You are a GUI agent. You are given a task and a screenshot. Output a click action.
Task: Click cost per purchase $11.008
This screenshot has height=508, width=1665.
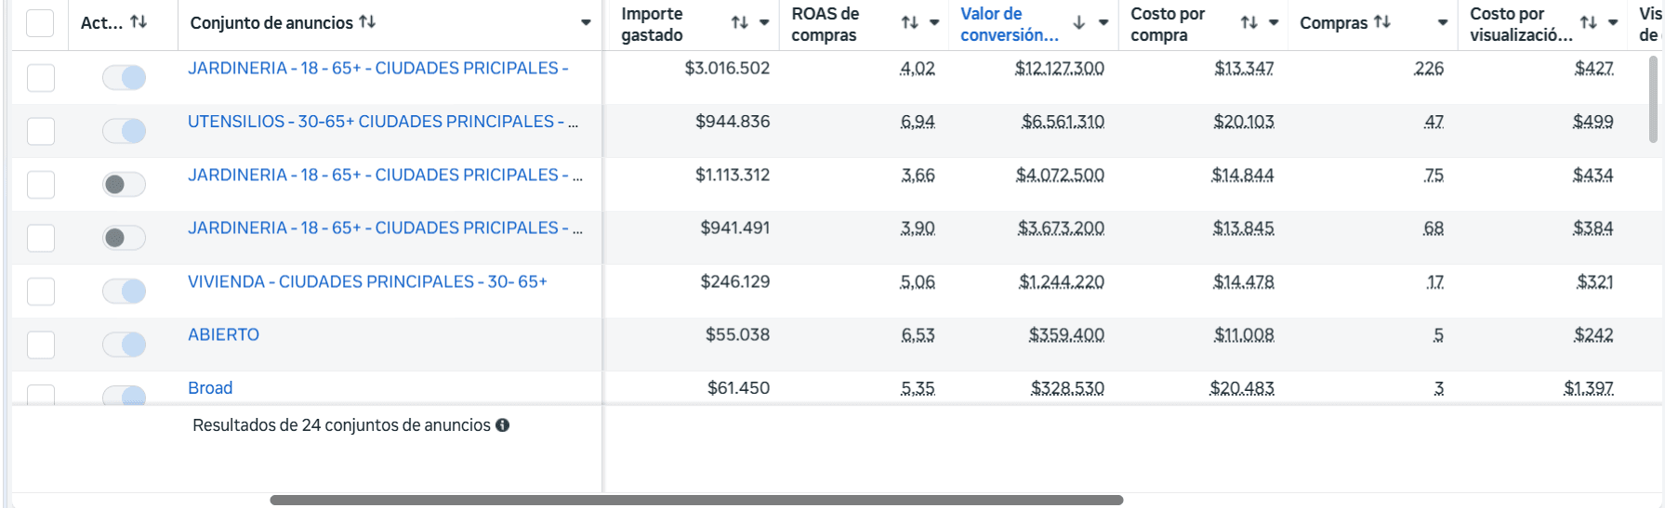coord(1244,334)
